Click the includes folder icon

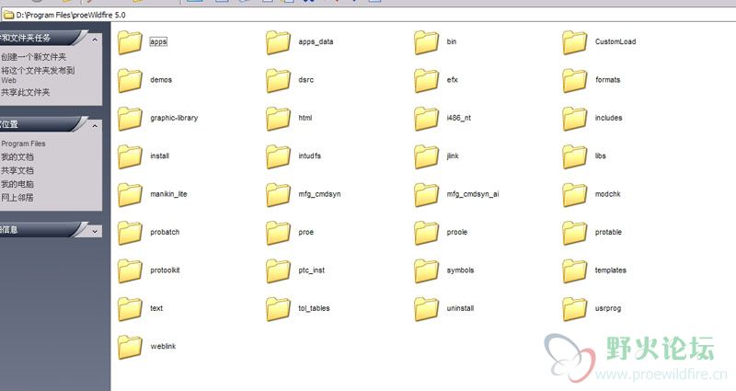click(574, 119)
